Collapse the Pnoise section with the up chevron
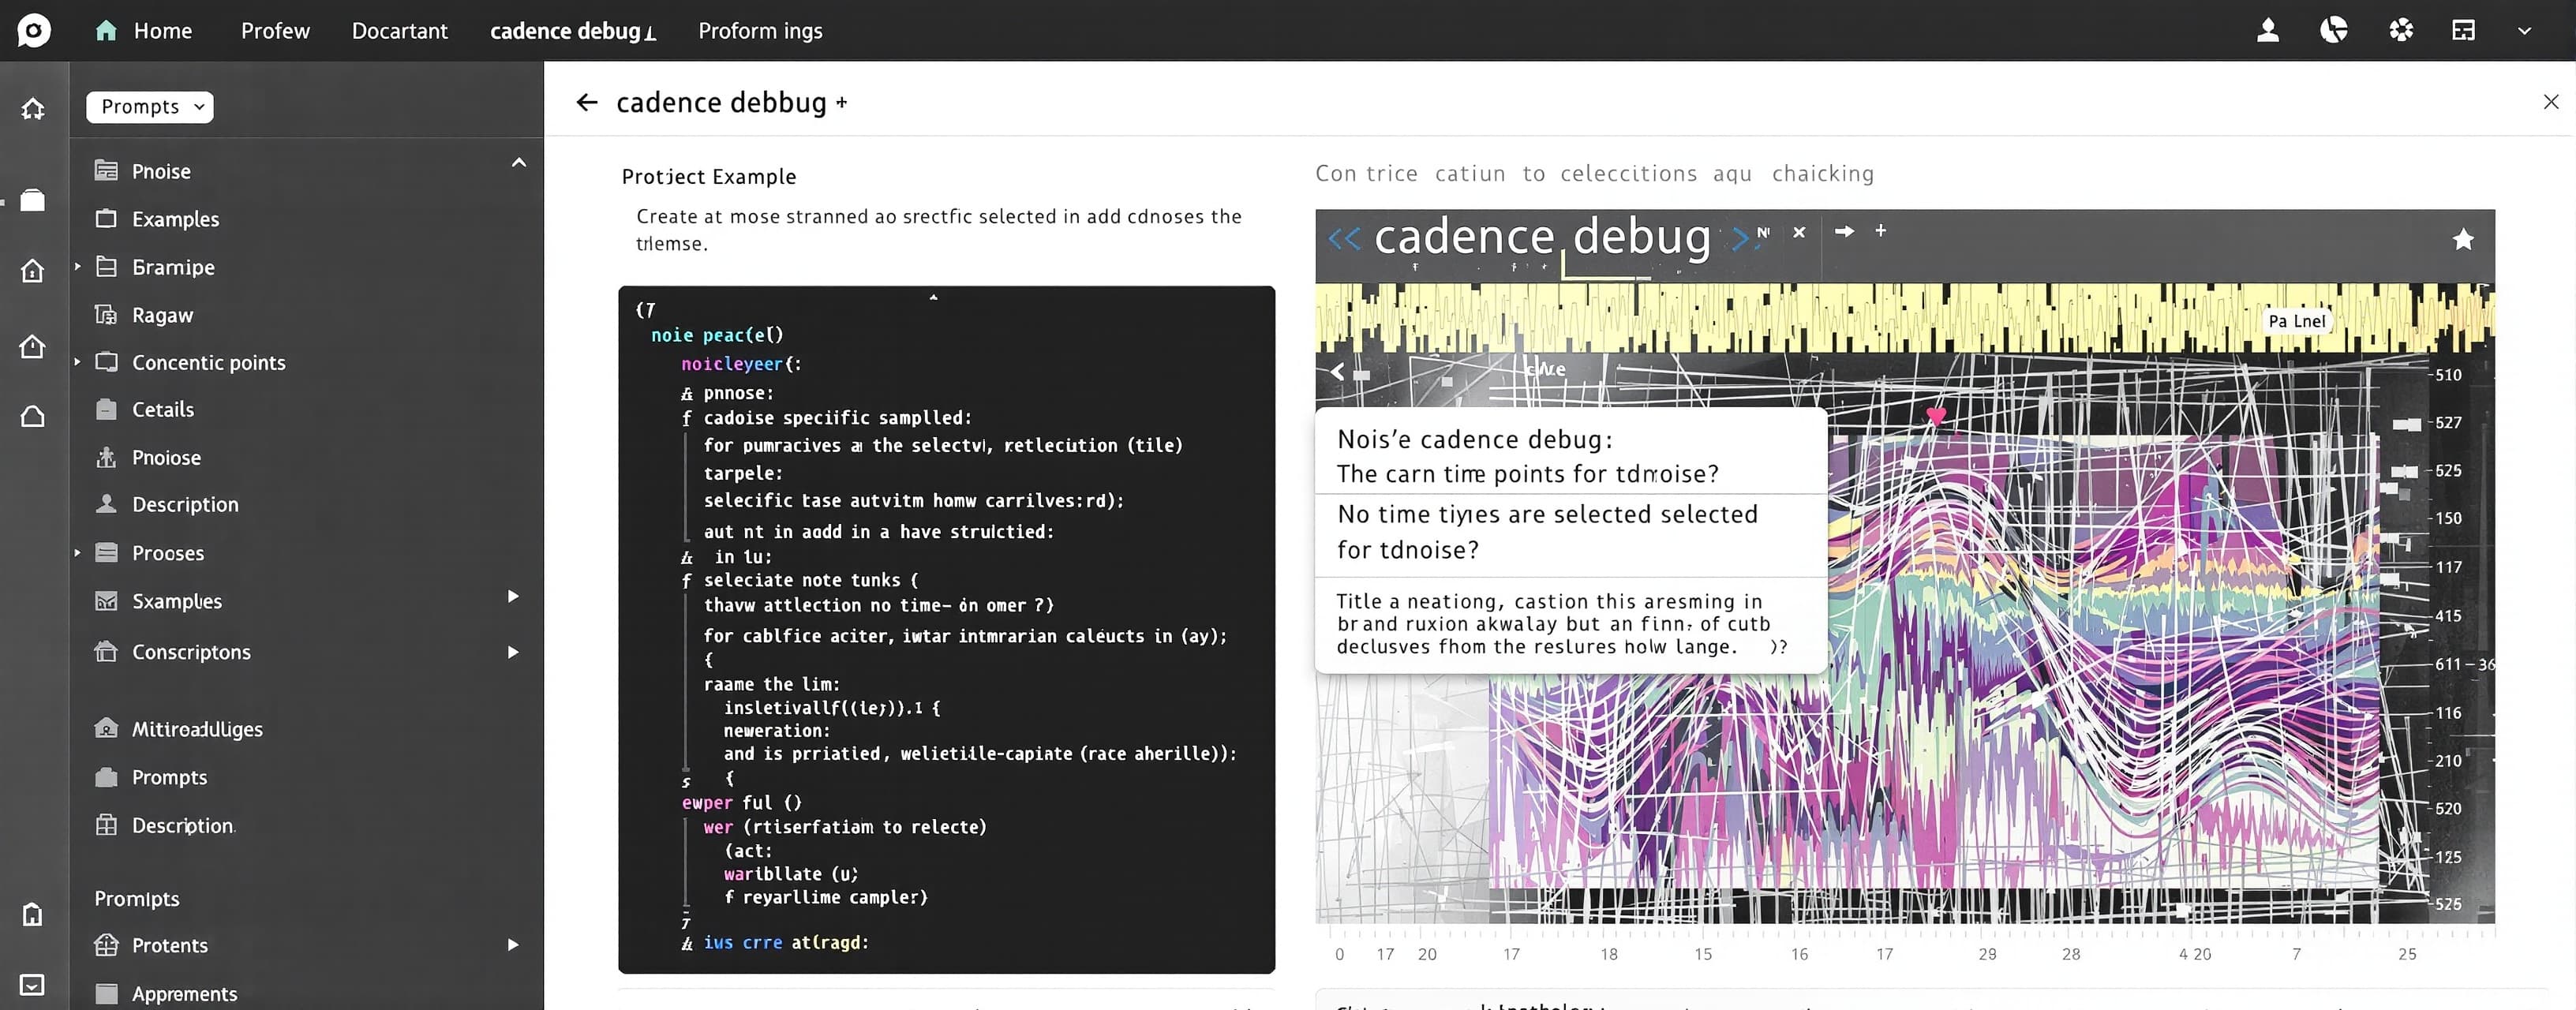This screenshot has height=1010, width=2576. tap(518, 162)
